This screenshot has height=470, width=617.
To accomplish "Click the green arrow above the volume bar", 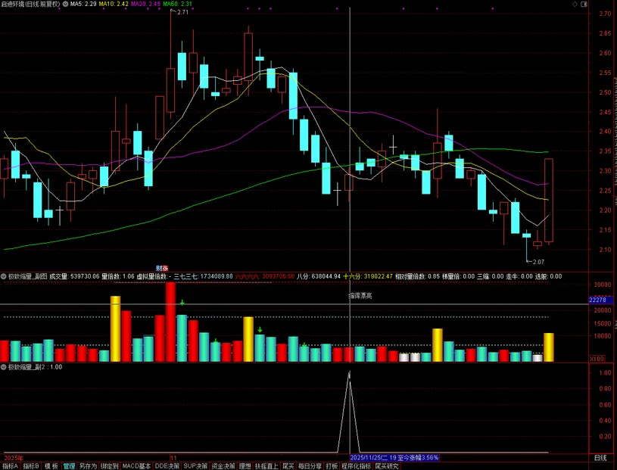I will (x=182, y=303).
